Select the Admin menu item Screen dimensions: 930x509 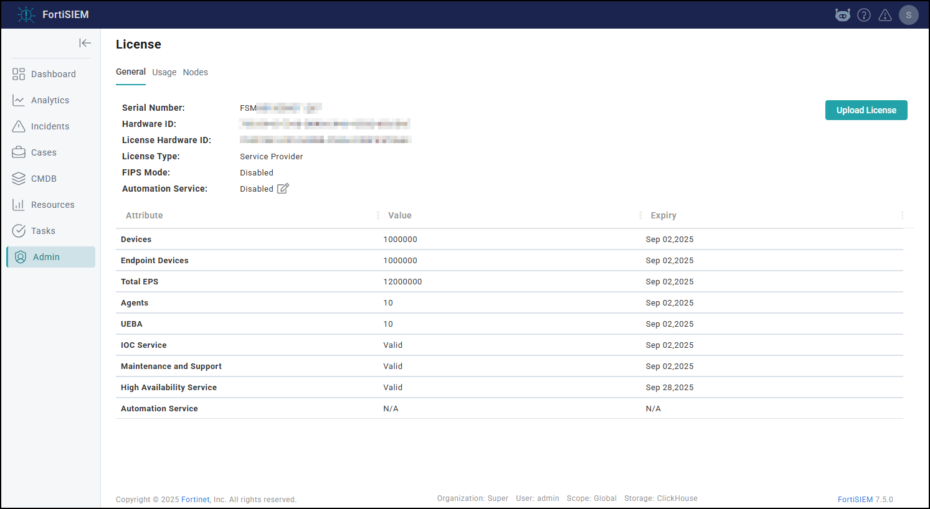(x=51, y=257)
